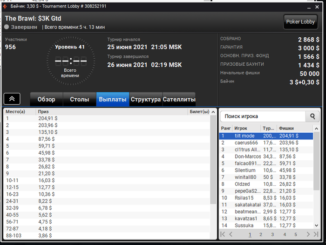Screen dimensions: 326x245
Task: Select player Oldzed row
Action: (x=266, y=184)
